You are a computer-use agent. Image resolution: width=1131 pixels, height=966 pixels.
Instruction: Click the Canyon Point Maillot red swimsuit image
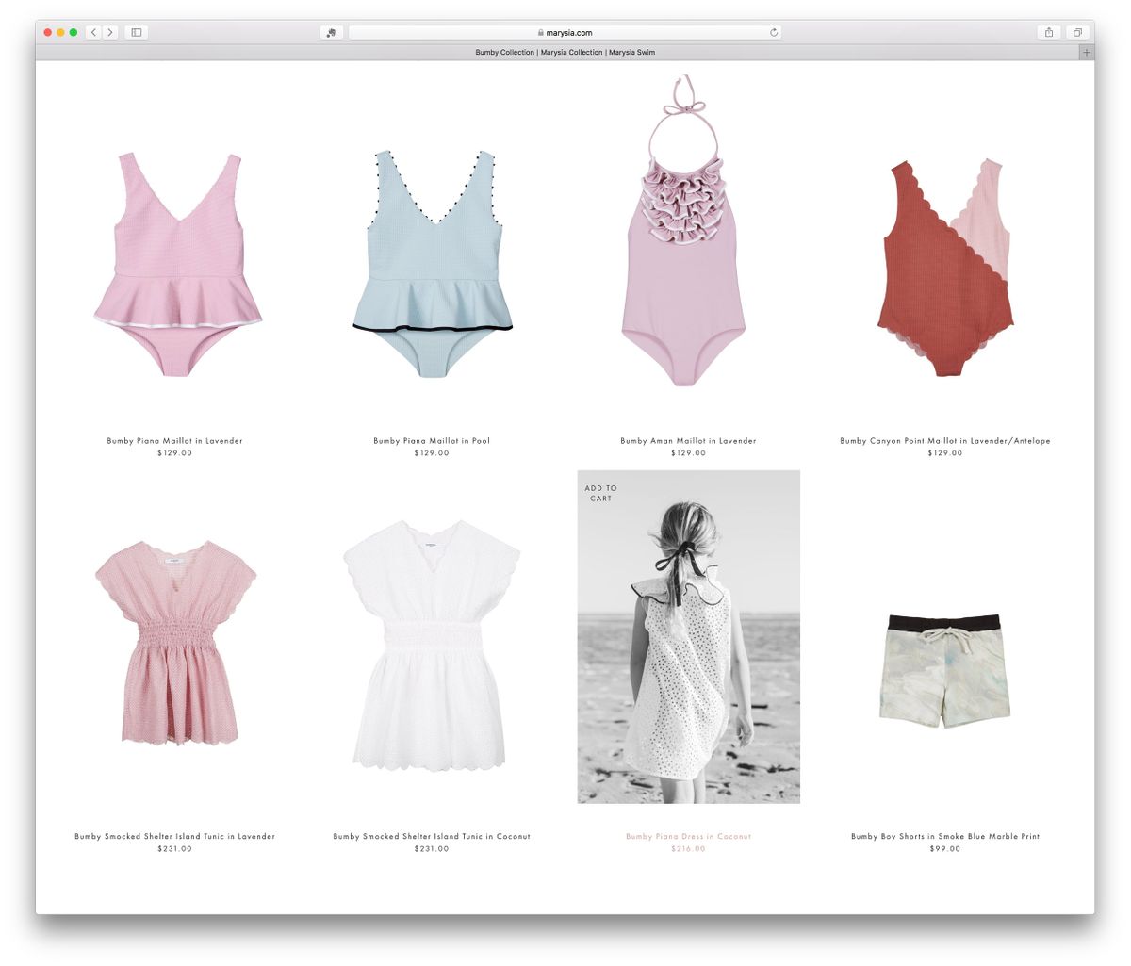pyautogui.click(x=944, y=269)
